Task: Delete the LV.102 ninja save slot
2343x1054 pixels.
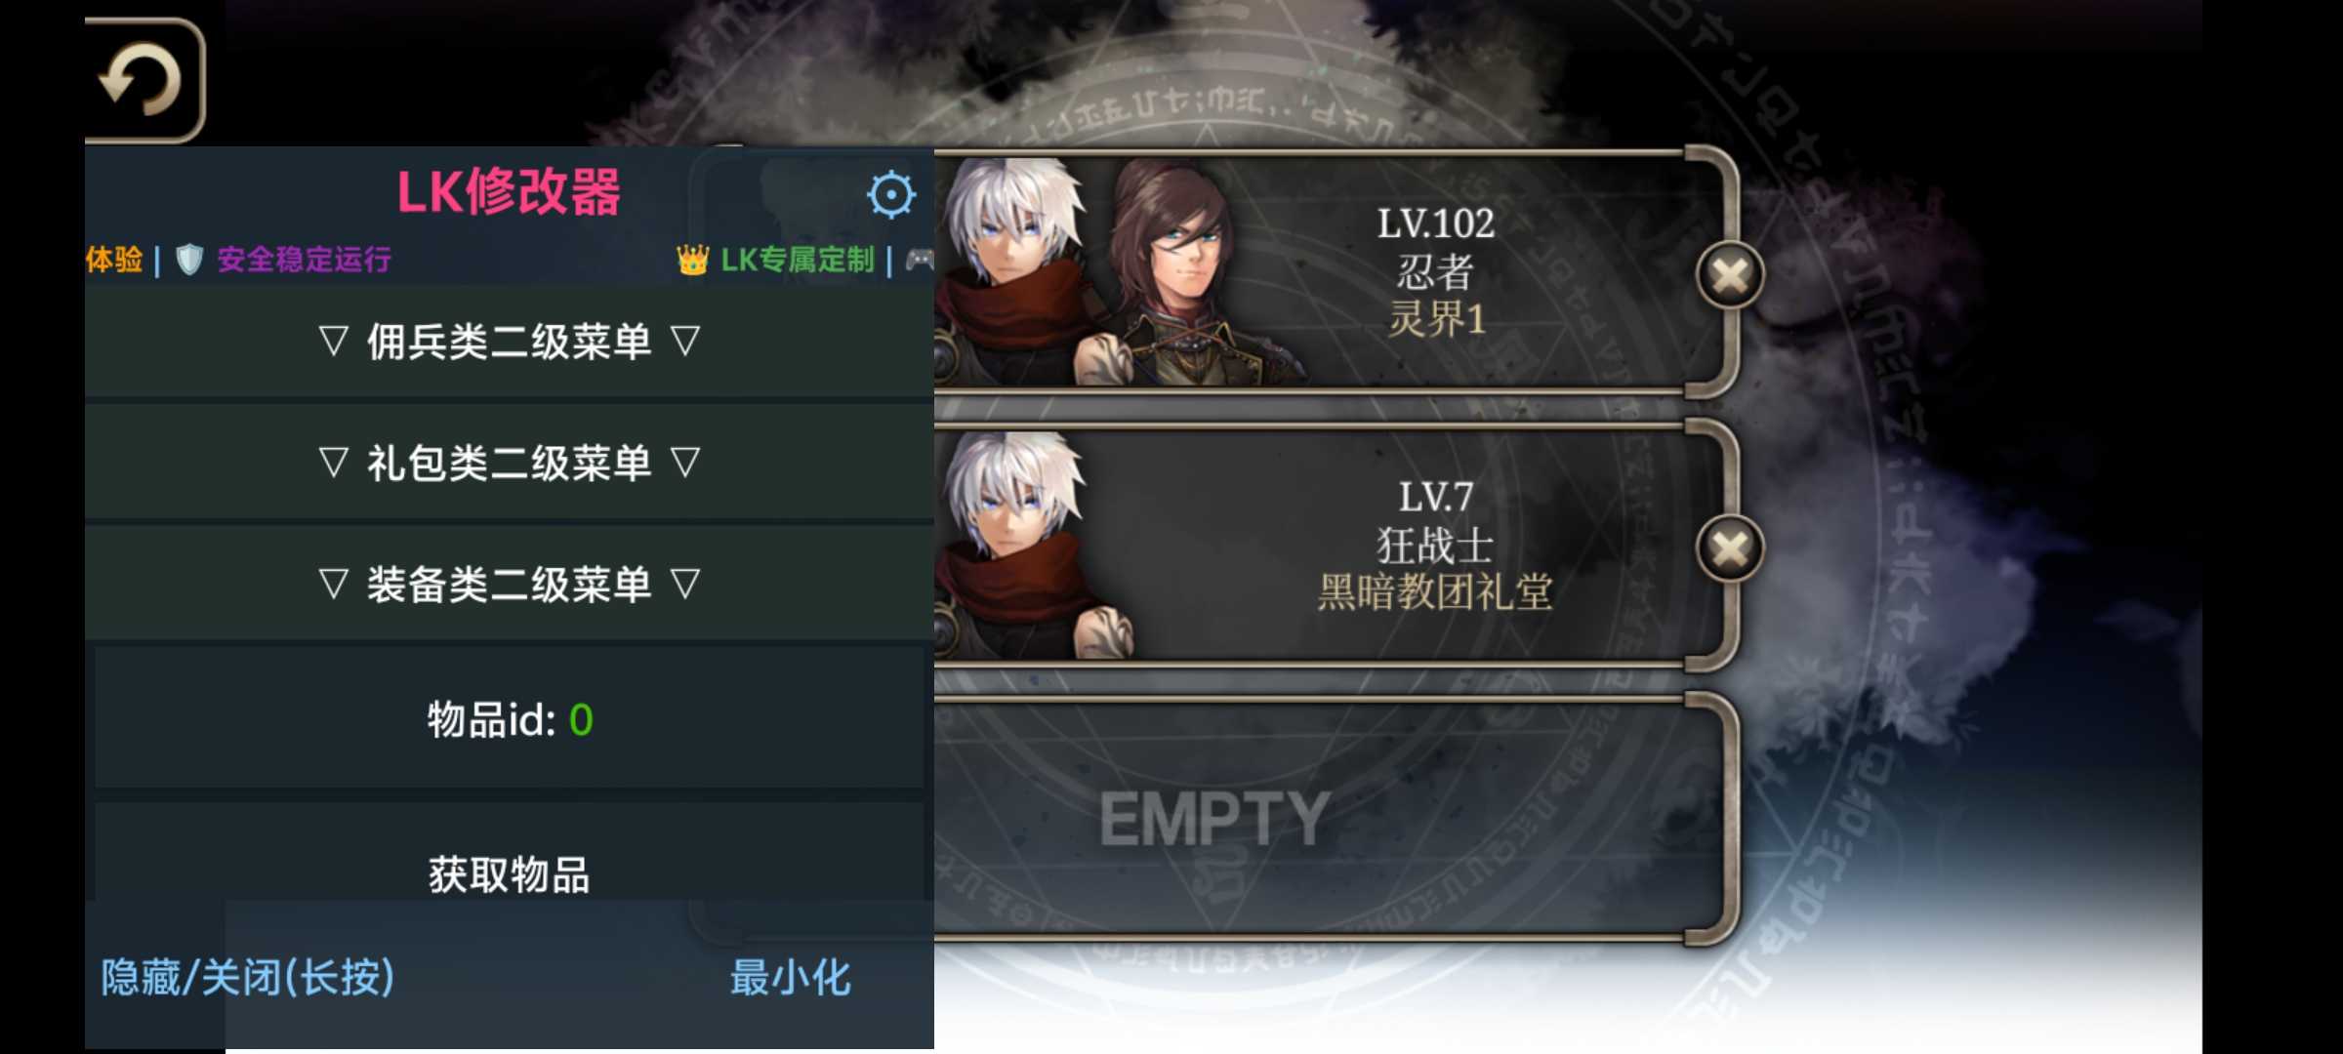Action: [x=1730, y=275]
